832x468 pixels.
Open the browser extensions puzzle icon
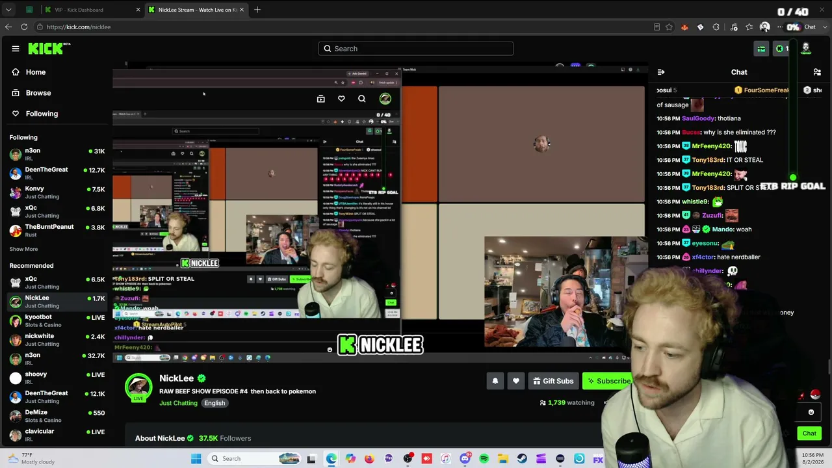(716, 27)
